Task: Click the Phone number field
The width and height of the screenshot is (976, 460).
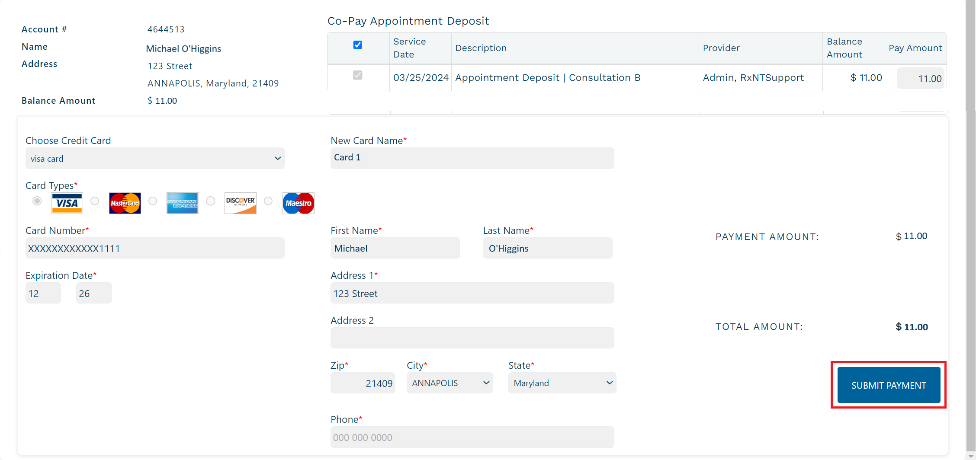Action: coord(472,437)
